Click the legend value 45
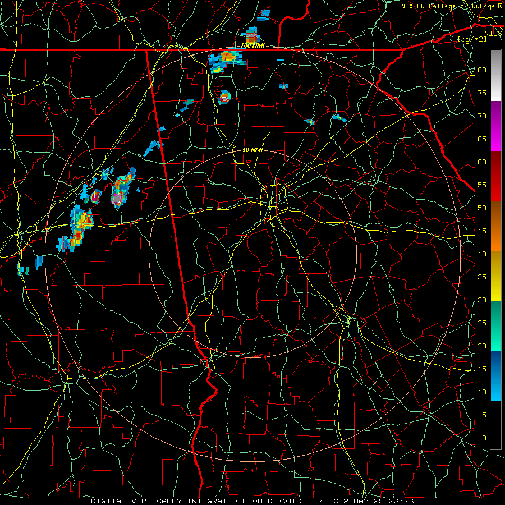 (482, 231)
